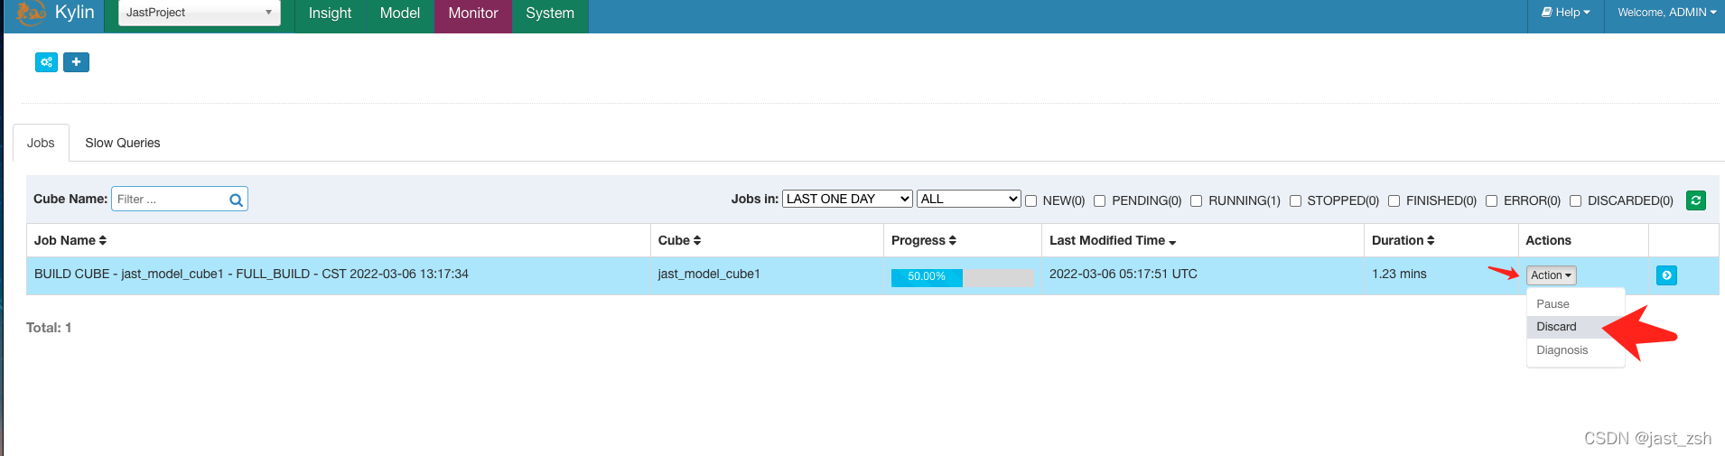Expand job details with blue arrow icon
Viewport: 1725px width, 456px height.
point(1666,275)
